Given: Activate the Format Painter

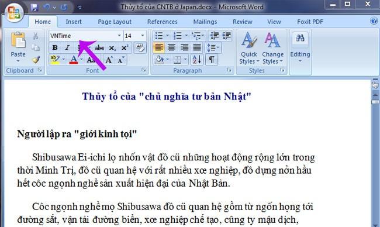Looking at the screenshot, I should point(36,60).
